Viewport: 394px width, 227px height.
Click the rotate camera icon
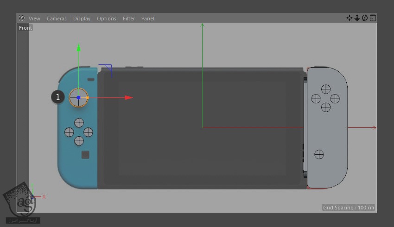pos(365,18)
